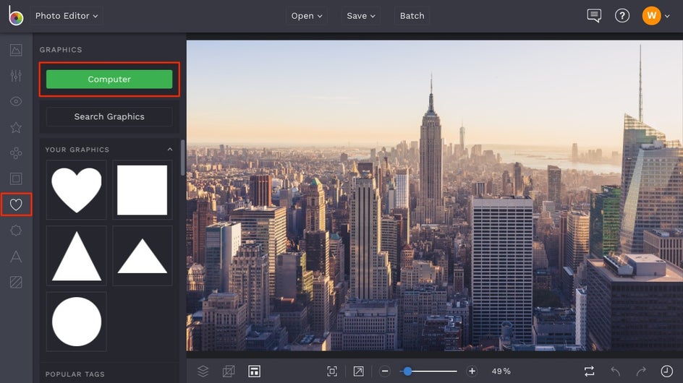
Task: Add the white heart graphic
Action: (77, 190)
